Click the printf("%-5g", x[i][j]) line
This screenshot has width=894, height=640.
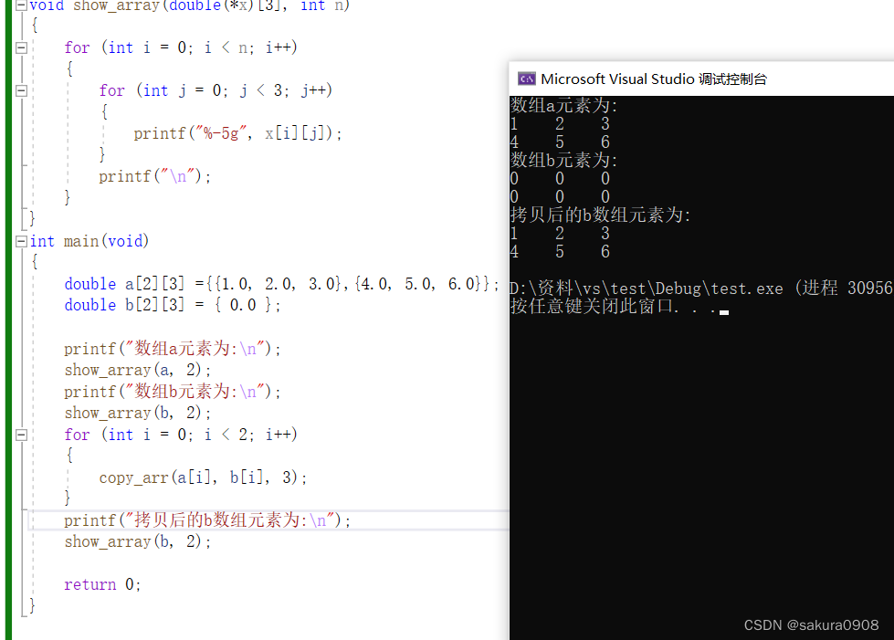coord(237,133)
